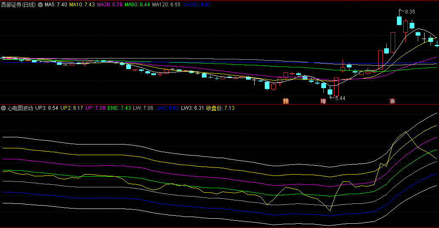Click the ENE: 7.43 value
The image size is (439, 228).
click(119, 108)
